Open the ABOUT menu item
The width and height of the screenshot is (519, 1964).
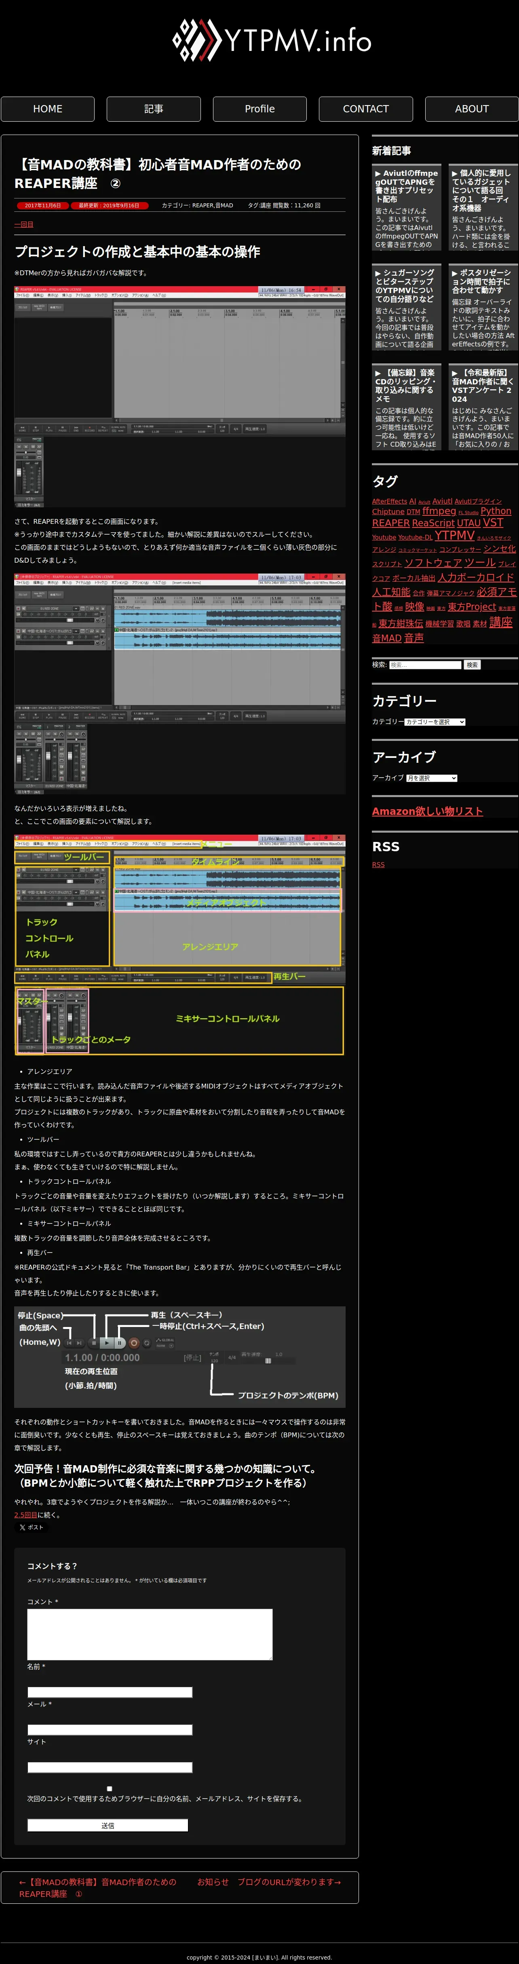click(x=472, y=109)
